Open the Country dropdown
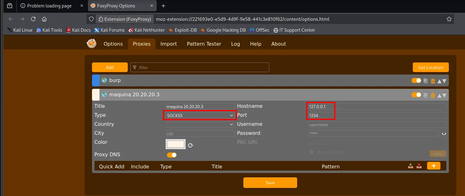Image resolution: width=465 pixels, height=196 pixels. tap(200, 124)
